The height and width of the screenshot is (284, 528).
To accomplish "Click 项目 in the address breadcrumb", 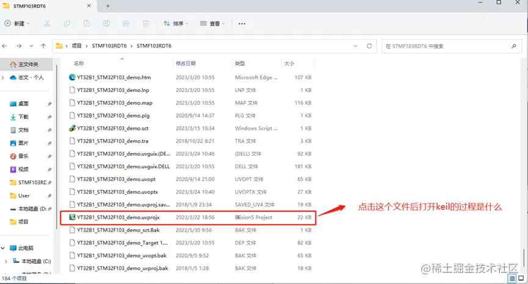I will [76, 46].
